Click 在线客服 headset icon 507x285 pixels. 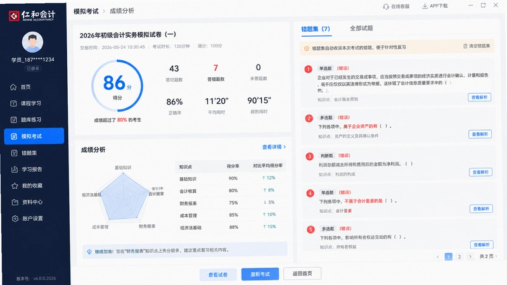click(386, 6)
